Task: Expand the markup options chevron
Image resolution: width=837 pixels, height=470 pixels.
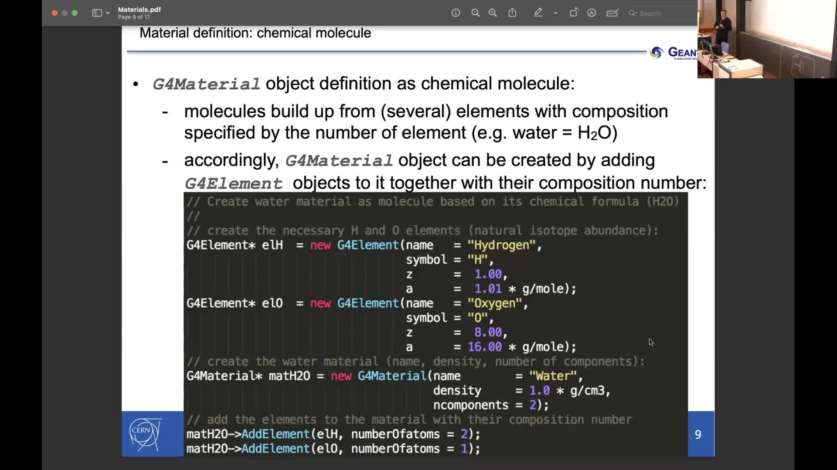Action: [555, 13]
